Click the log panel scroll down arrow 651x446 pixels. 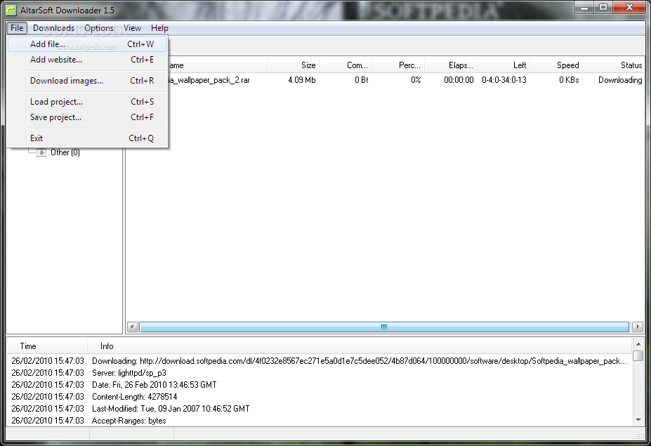click(638, 420)
